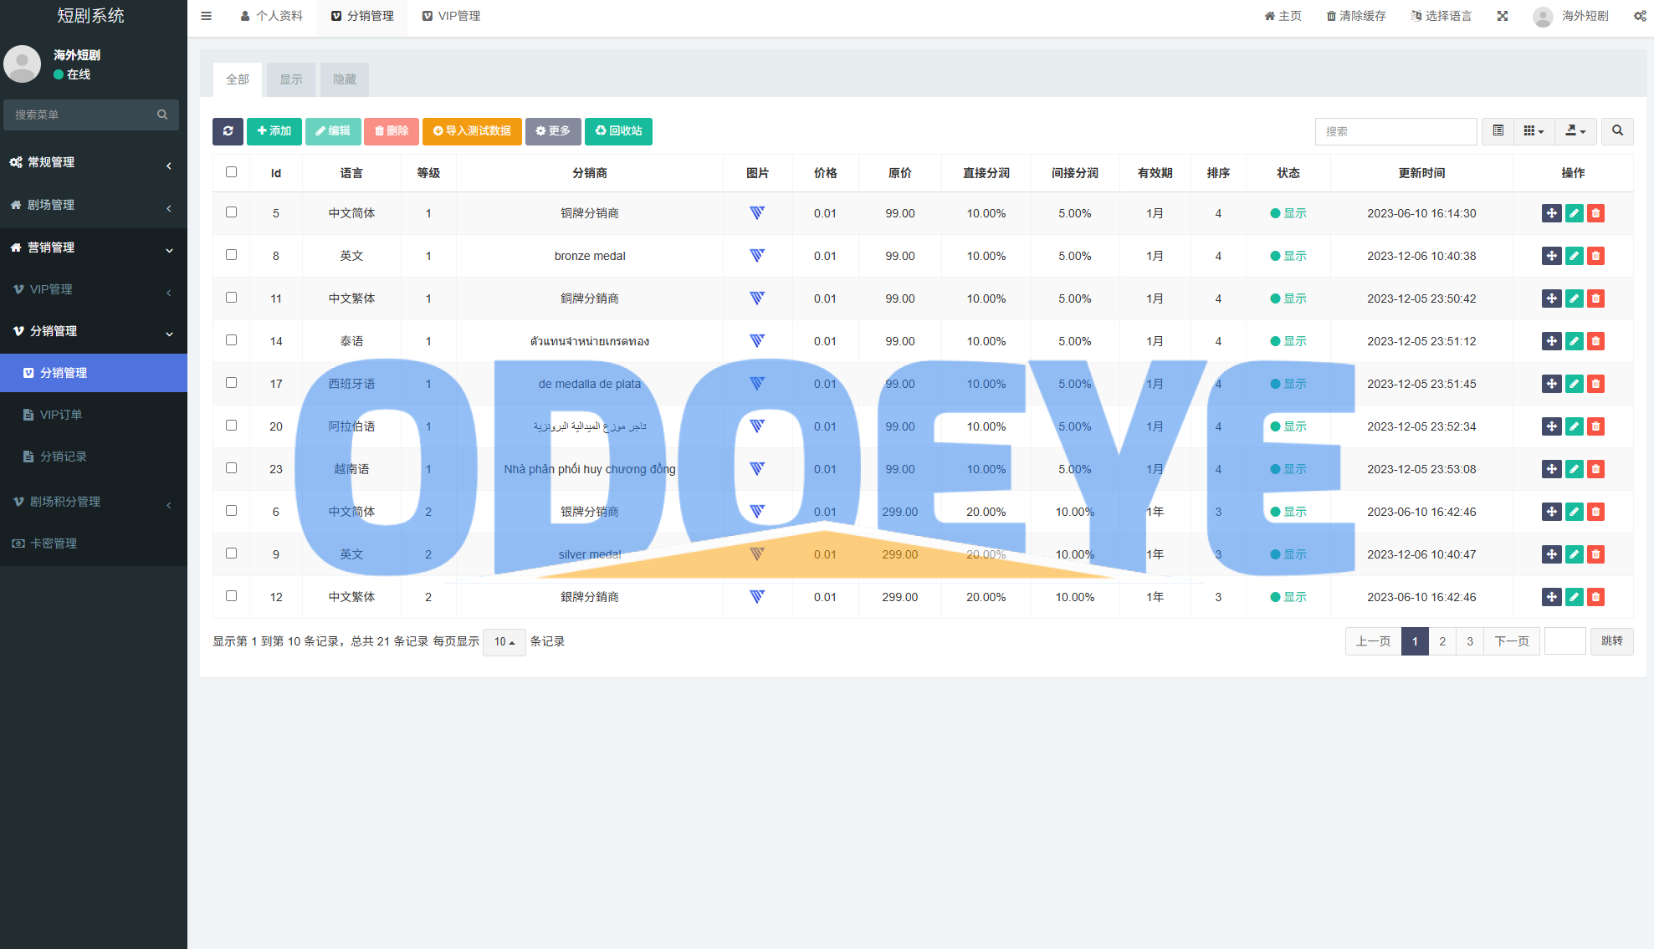Open the columns visibility dropdown
The image size is (1654, 949).
pyautogui.click(x=1534, y=131)
